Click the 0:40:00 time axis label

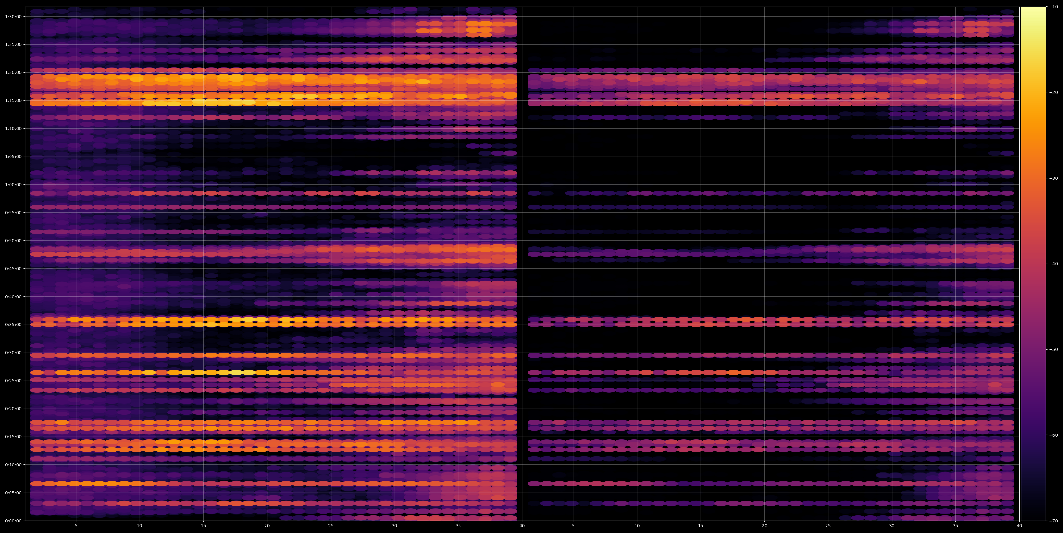click(13, 297)
